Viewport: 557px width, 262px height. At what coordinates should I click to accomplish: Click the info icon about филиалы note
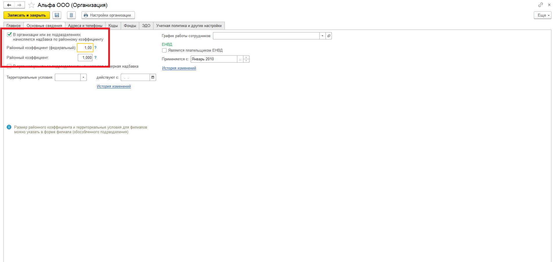(x=9, y=127)
